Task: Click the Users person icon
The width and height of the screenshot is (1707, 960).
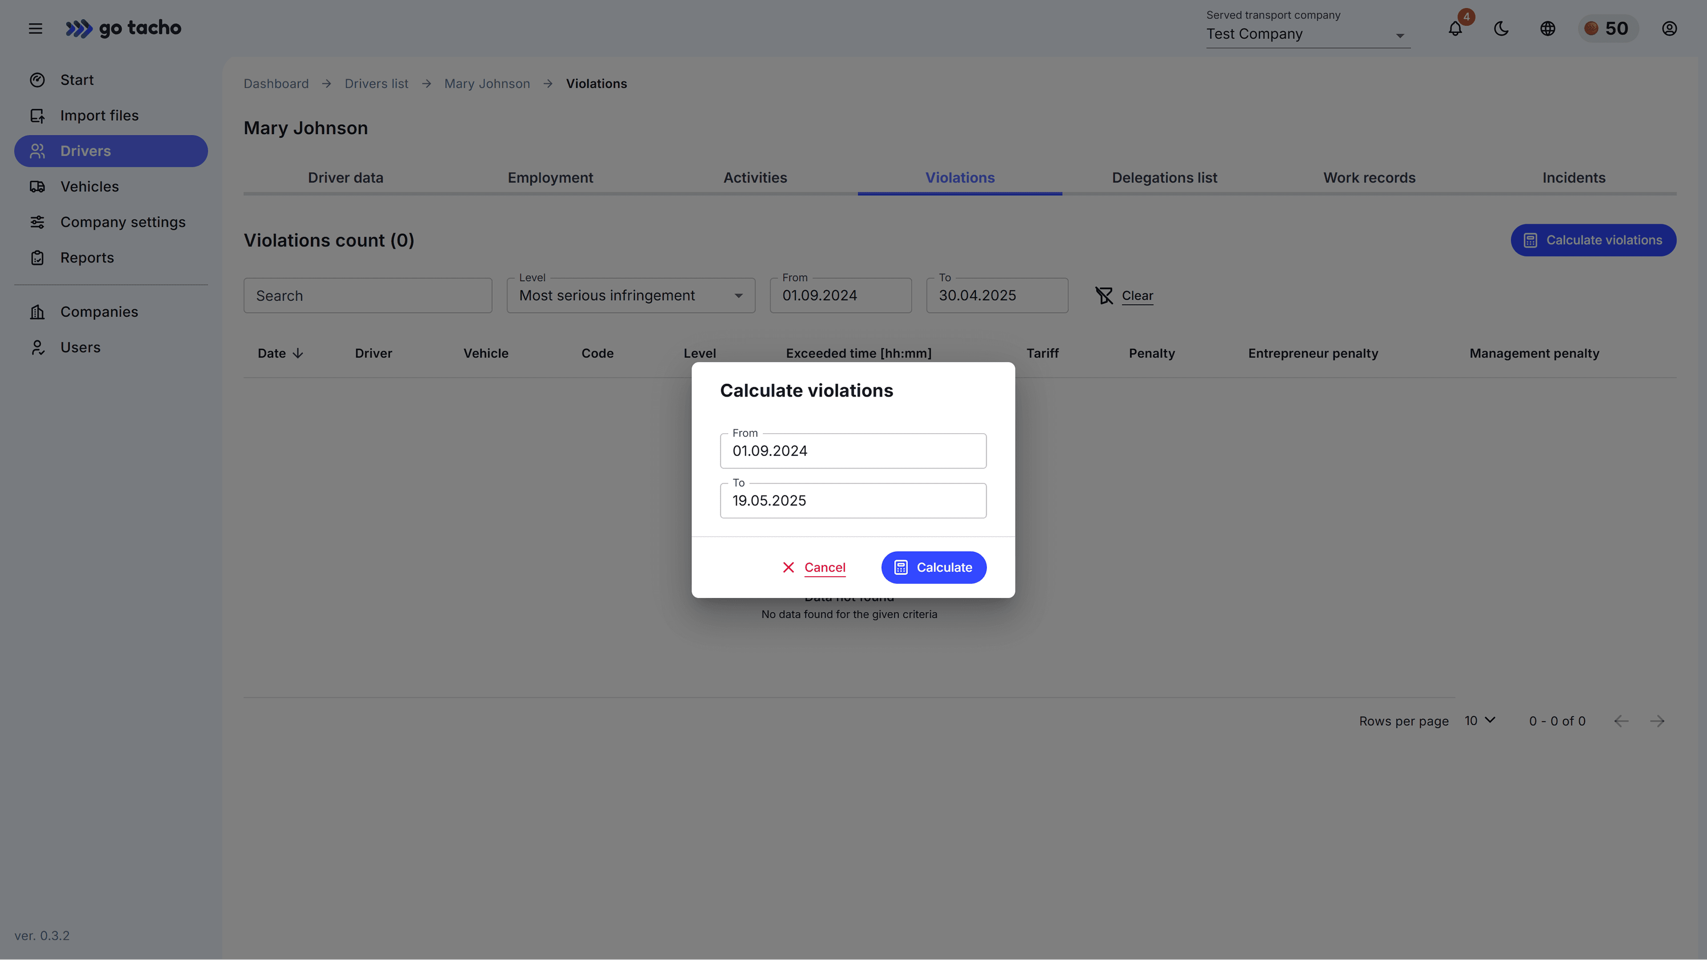Action: click(x=37, y=347)
